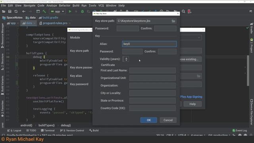Navigate back with the left arrow icon
Image resolution: width=254 pixels, height=143 pixels.
[24, 12]
